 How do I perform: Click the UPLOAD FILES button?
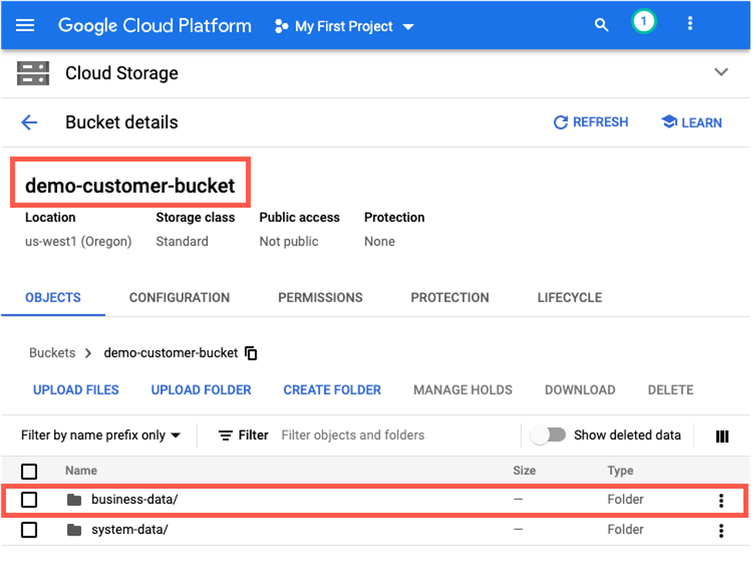tap(75, 390)
